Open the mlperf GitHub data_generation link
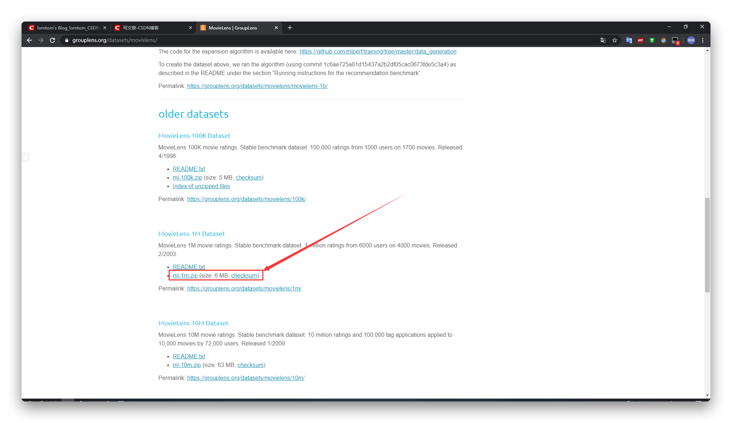This screenshot has width=732, height=423. tap(378, 52)
